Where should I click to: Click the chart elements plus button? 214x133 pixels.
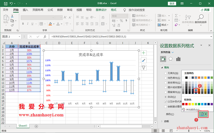[144, 53]
